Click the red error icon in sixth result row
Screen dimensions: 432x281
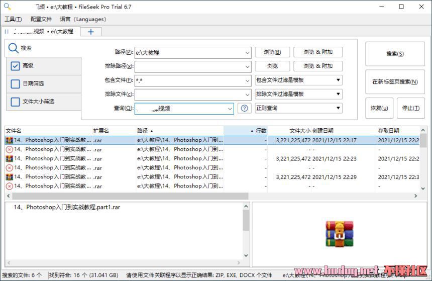click(x=10, y=186)
